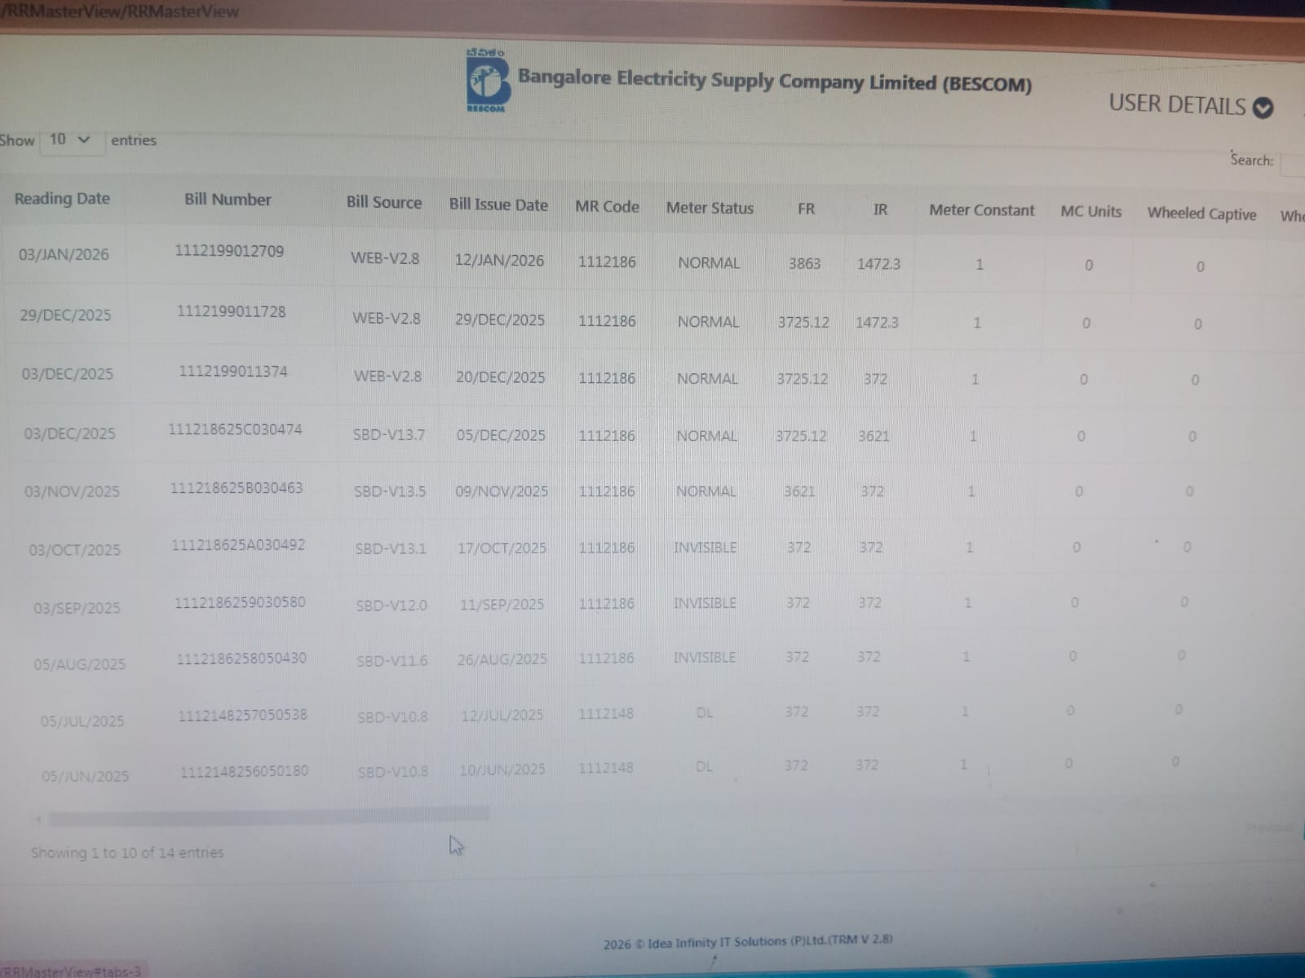Image resolution: width=1305 pixels, height=978 pixels.
Task: Sort by the Meter Constant column header
Action: point(981,210)
